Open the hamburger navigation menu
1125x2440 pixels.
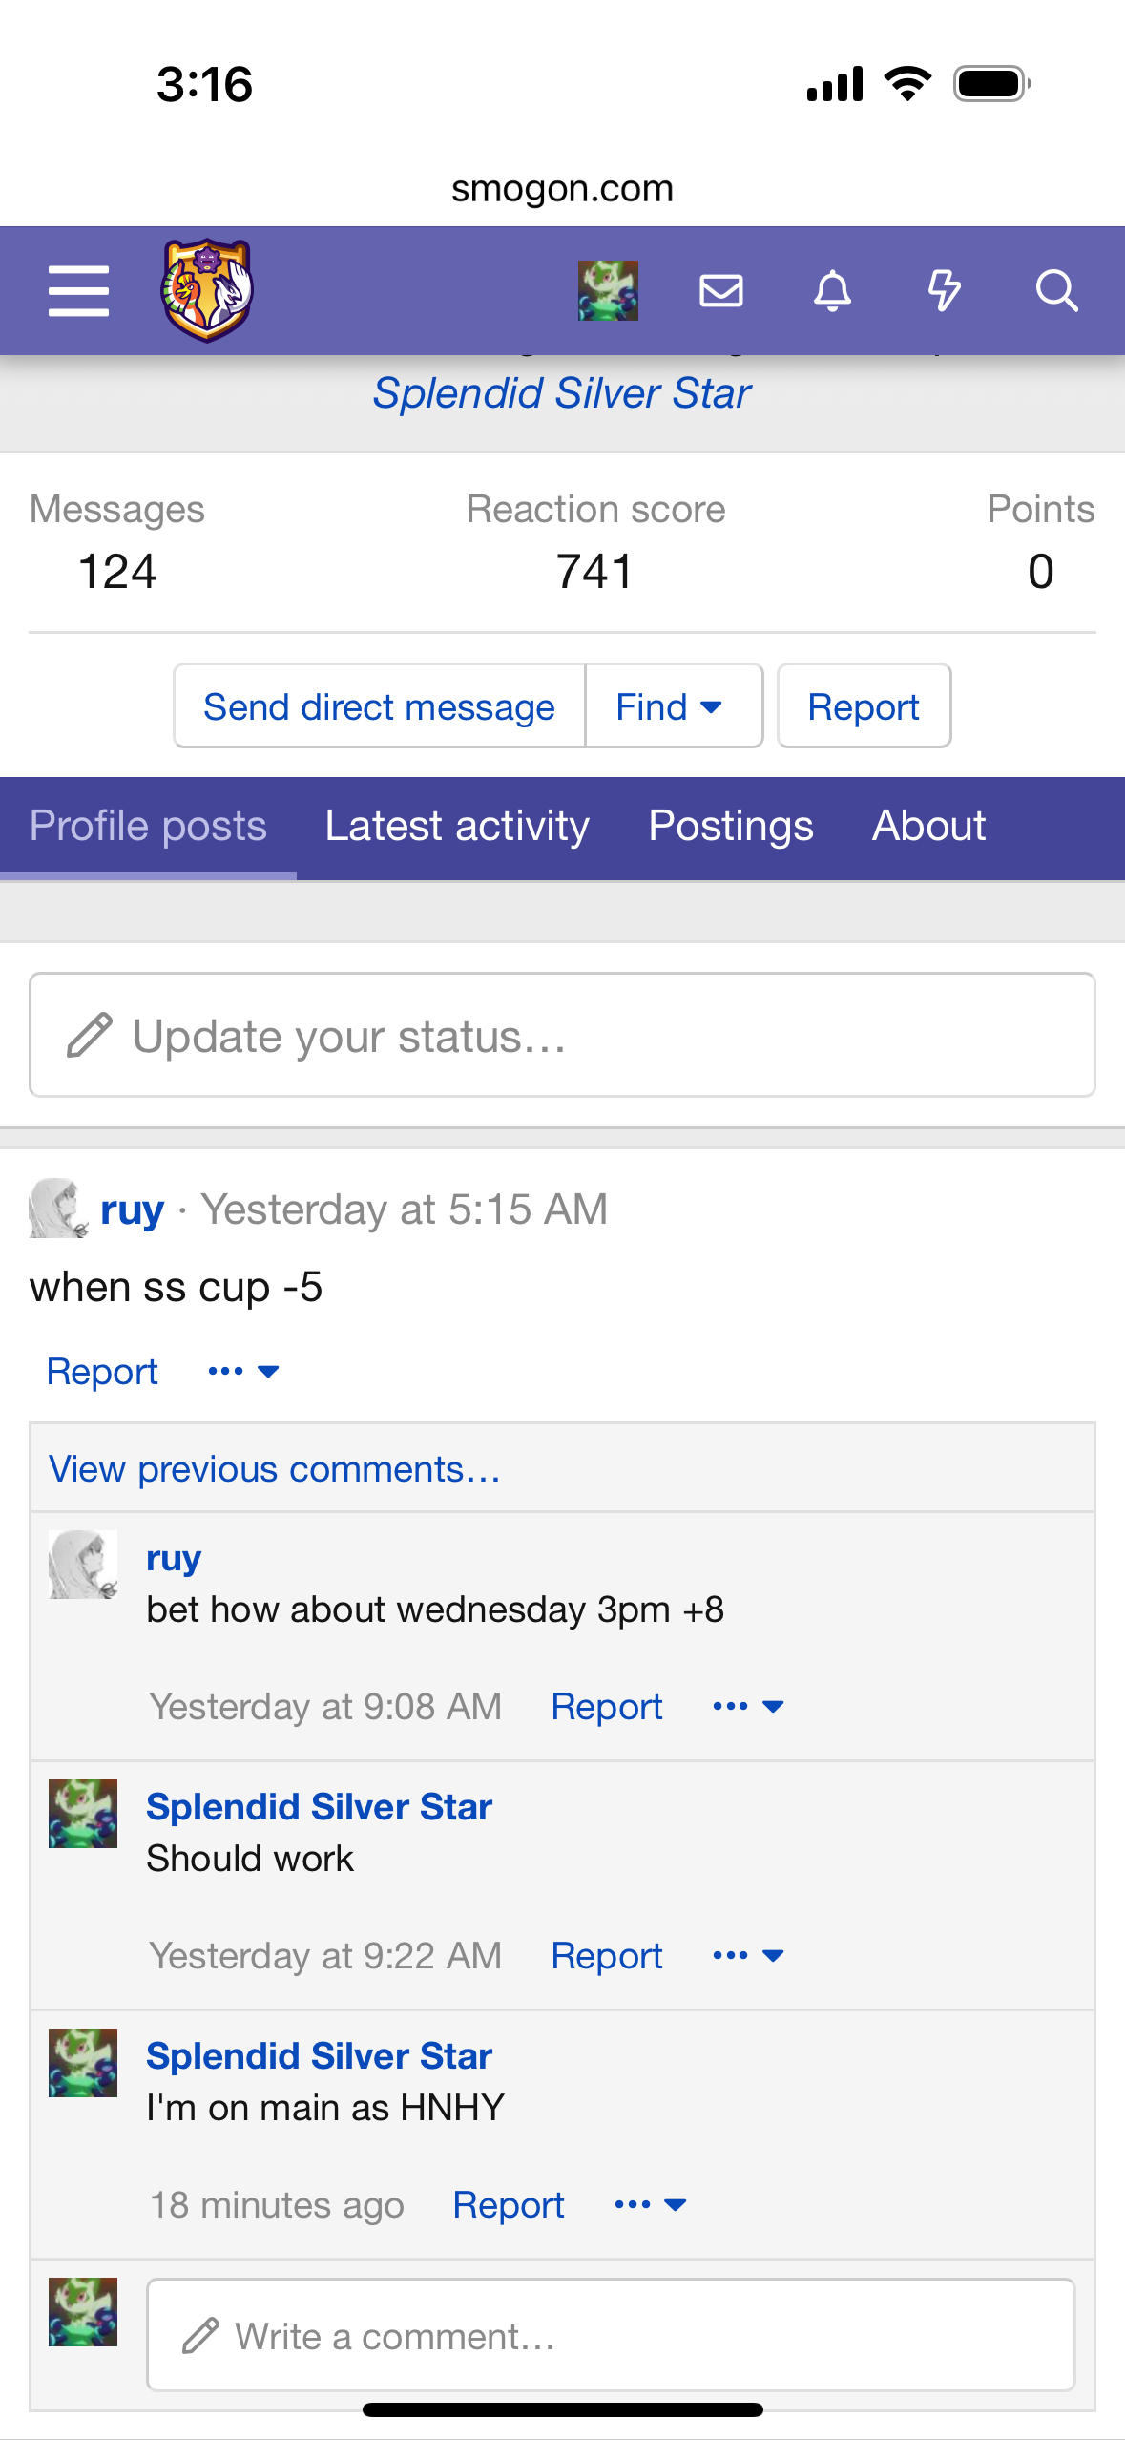click(78, 291)
